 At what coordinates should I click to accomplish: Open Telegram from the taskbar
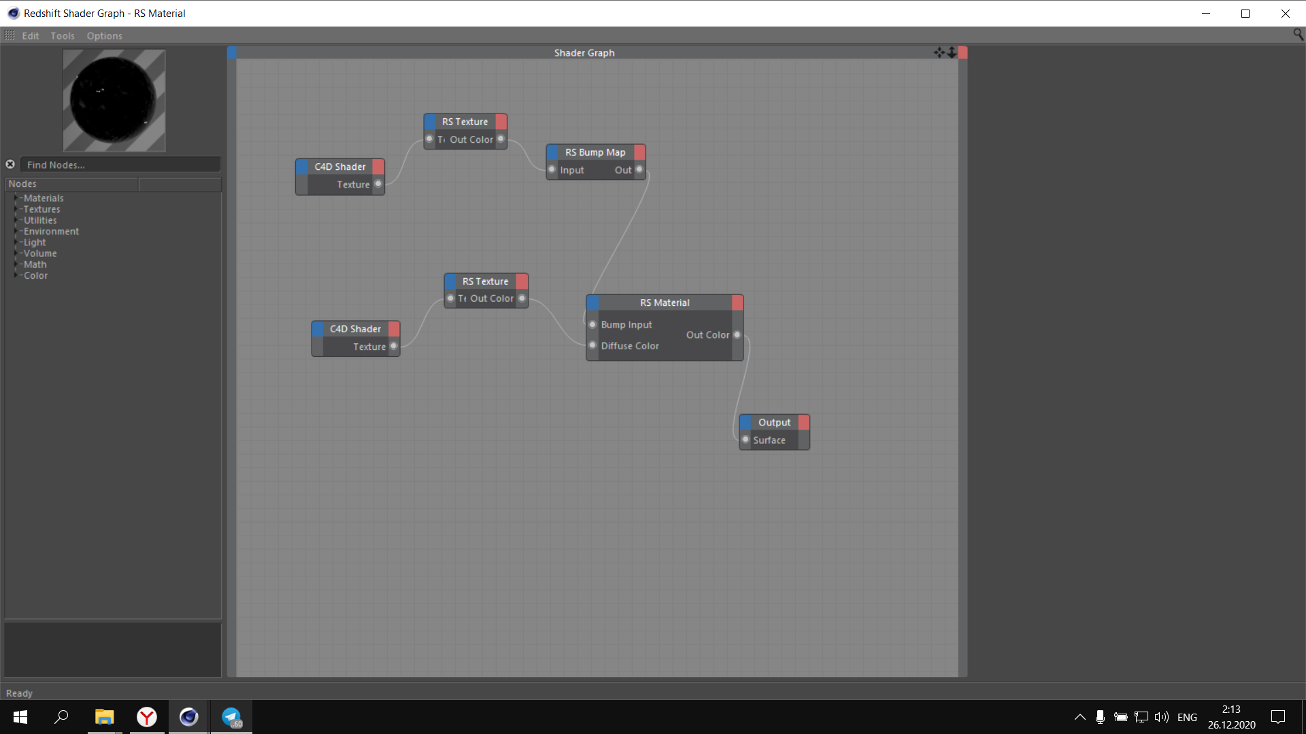231,717
